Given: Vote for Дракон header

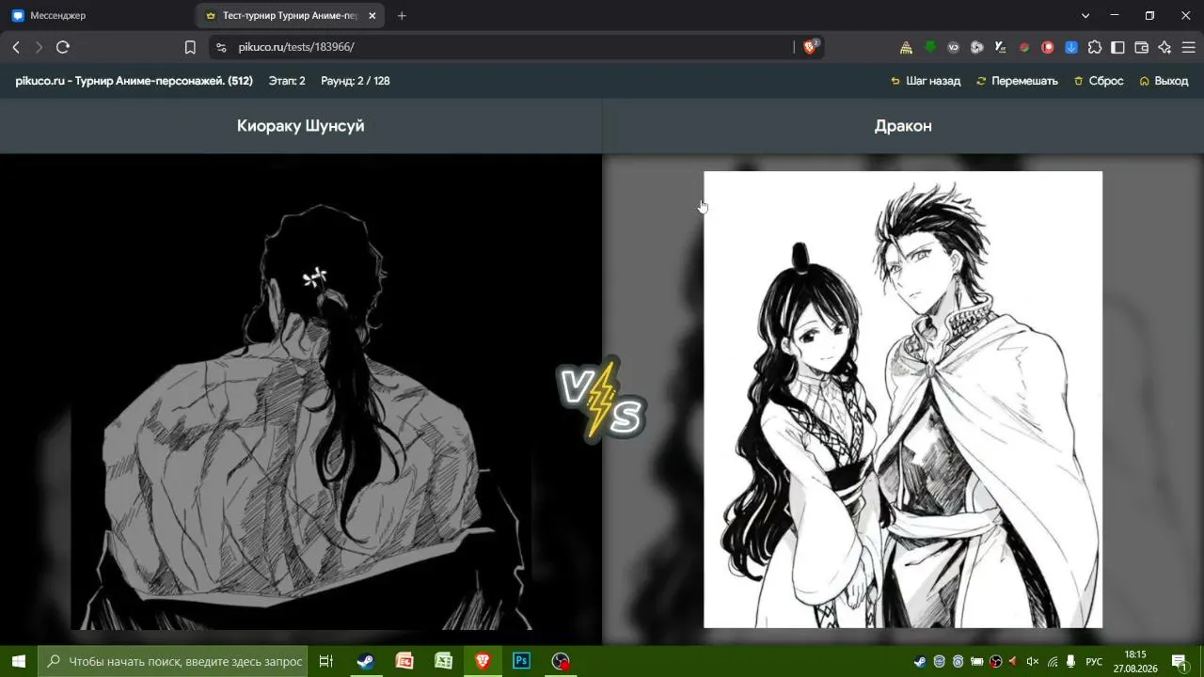Looking at the screenshot, I should (x=903, y=126).
